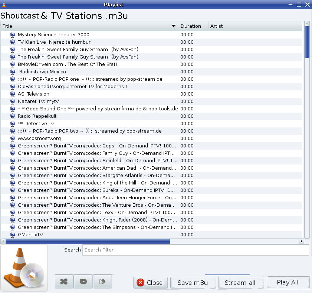Click globe icon beside Mystery Science Theater 3000

pyautogui.click(x=13, y=35)
